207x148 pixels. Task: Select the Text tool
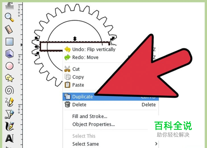[10, 138]
